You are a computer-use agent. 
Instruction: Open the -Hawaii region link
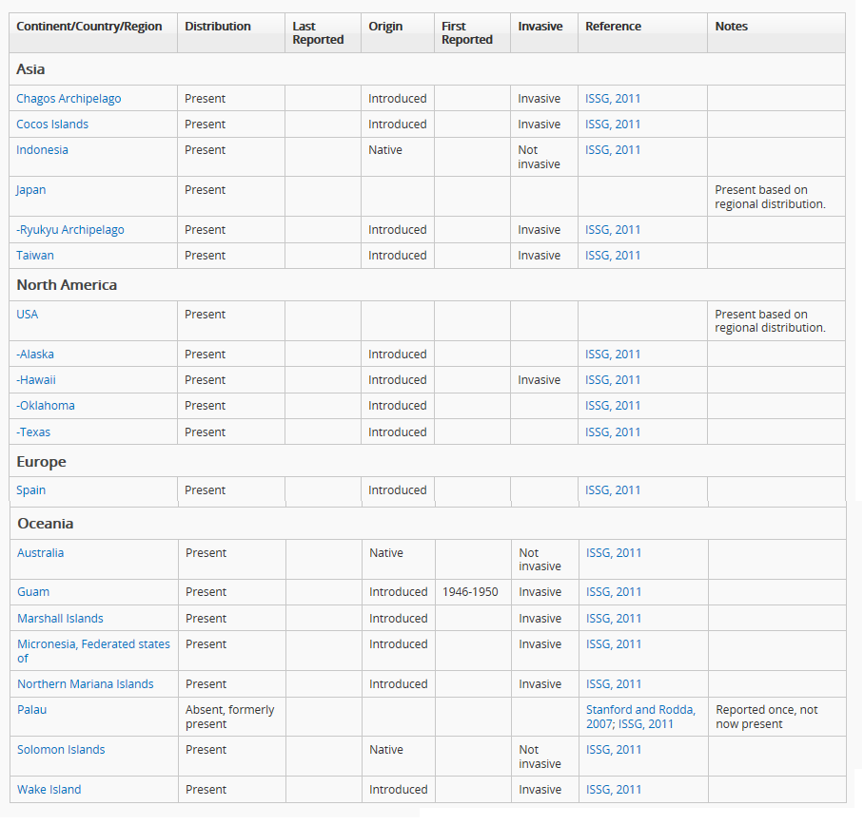pos(36,380)
